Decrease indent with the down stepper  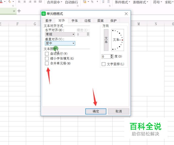pyautogui.click(x=88, y=35)
